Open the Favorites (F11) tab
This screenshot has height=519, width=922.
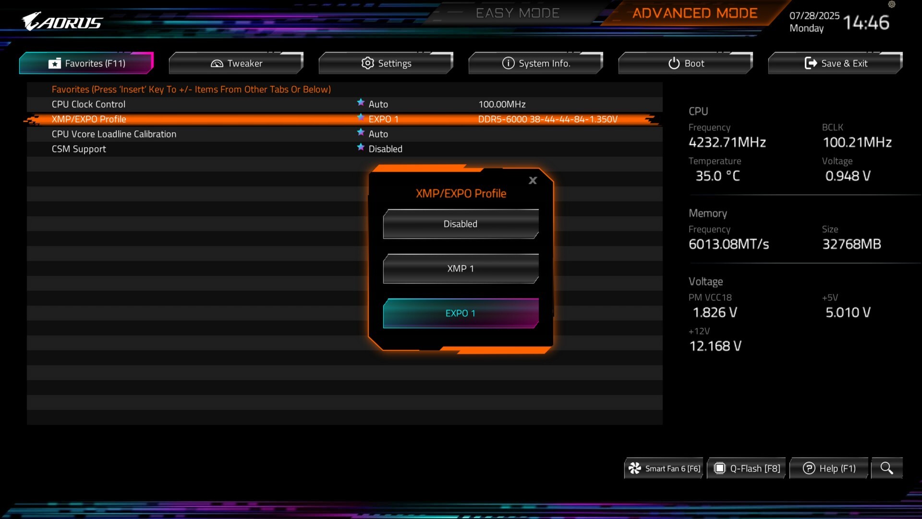click(86, 63)
